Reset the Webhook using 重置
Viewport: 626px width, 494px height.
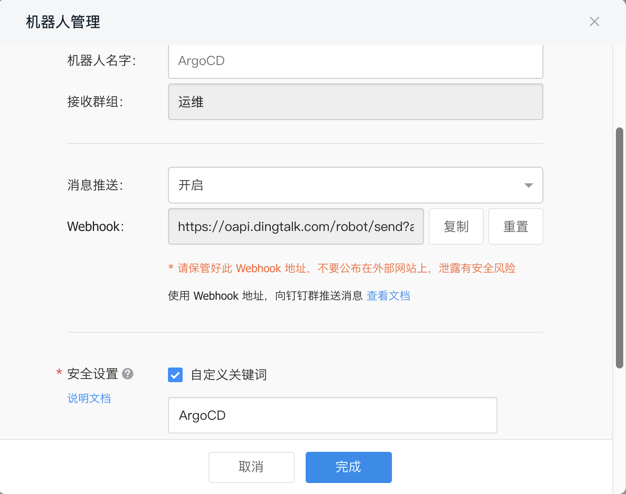(515, 226)
